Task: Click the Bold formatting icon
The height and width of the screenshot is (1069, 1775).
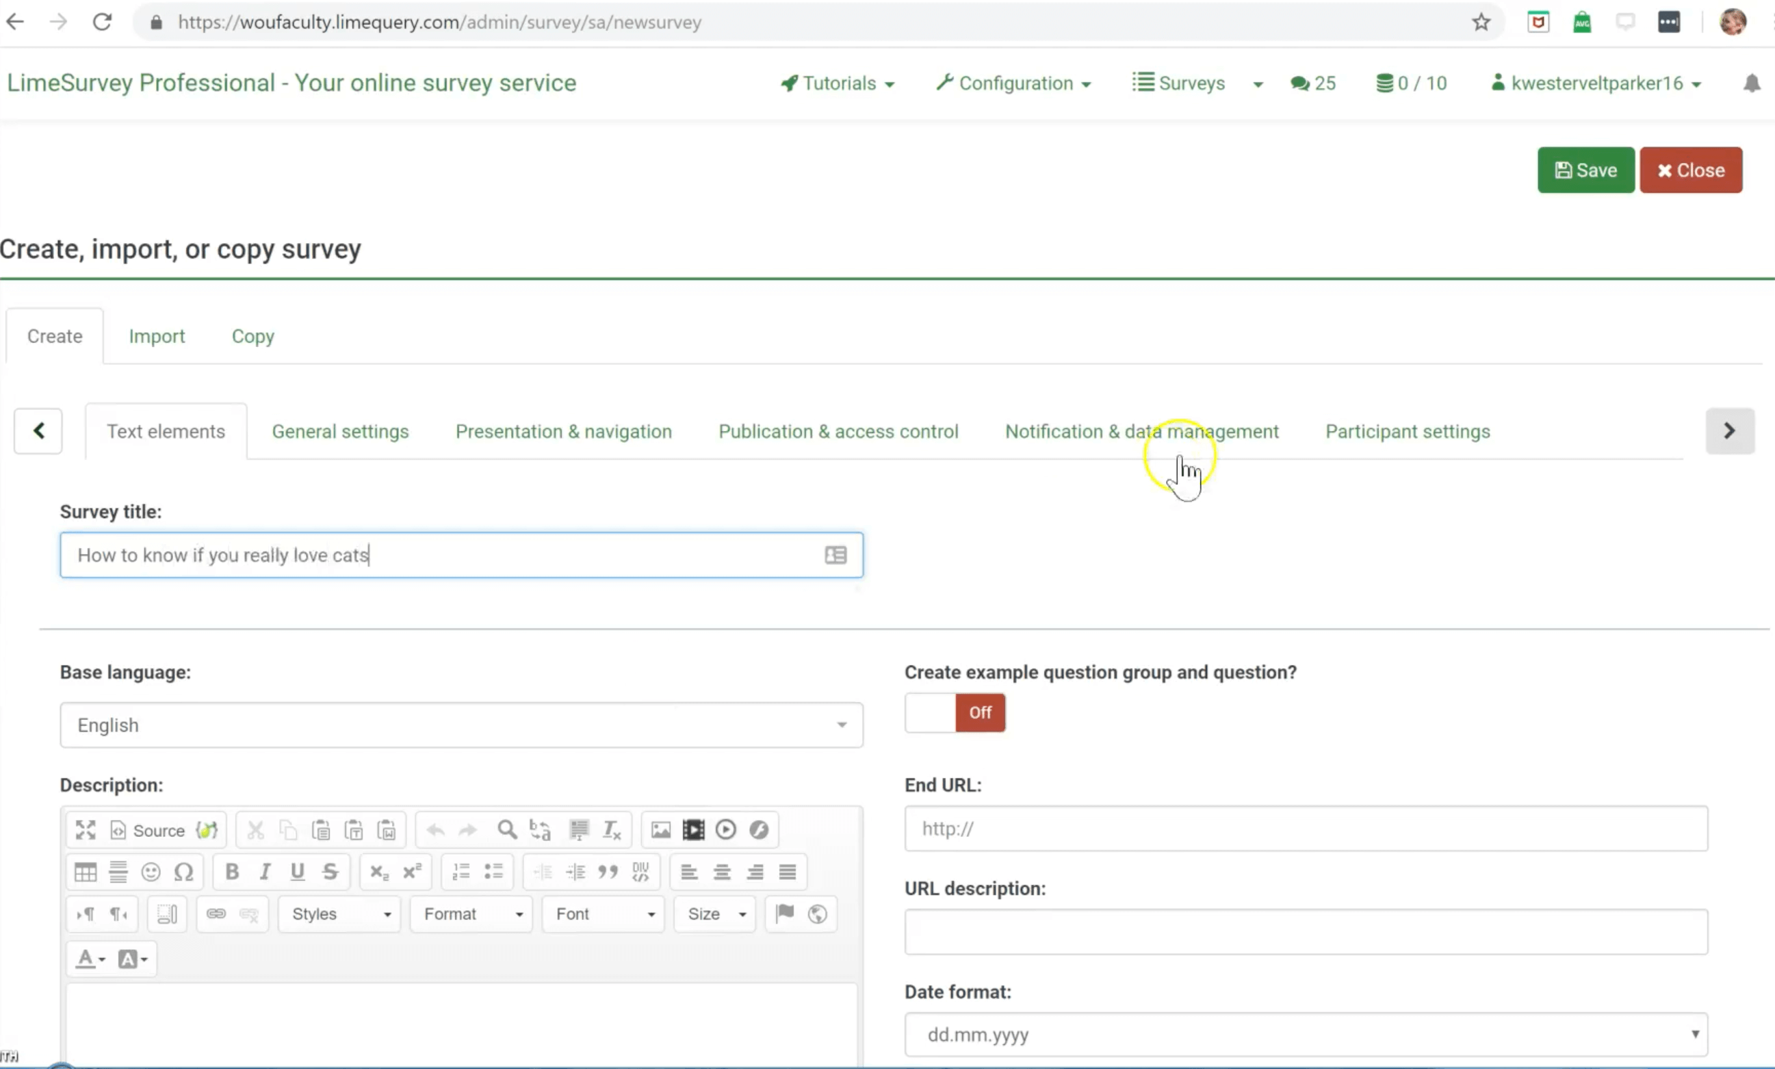Action: 232,873
